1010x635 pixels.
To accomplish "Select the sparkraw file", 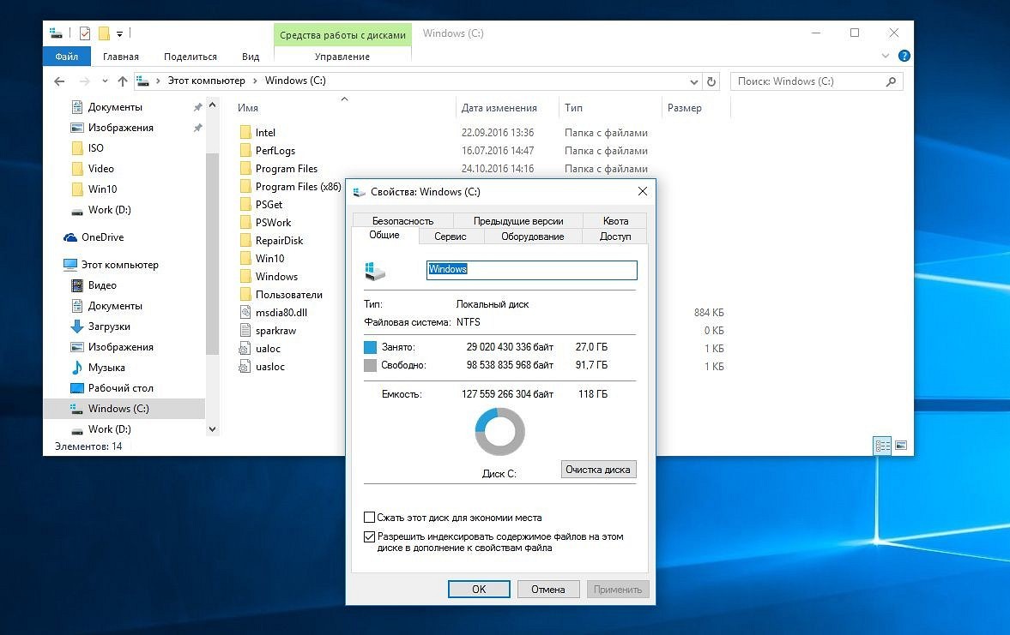I will coord(275,331).
